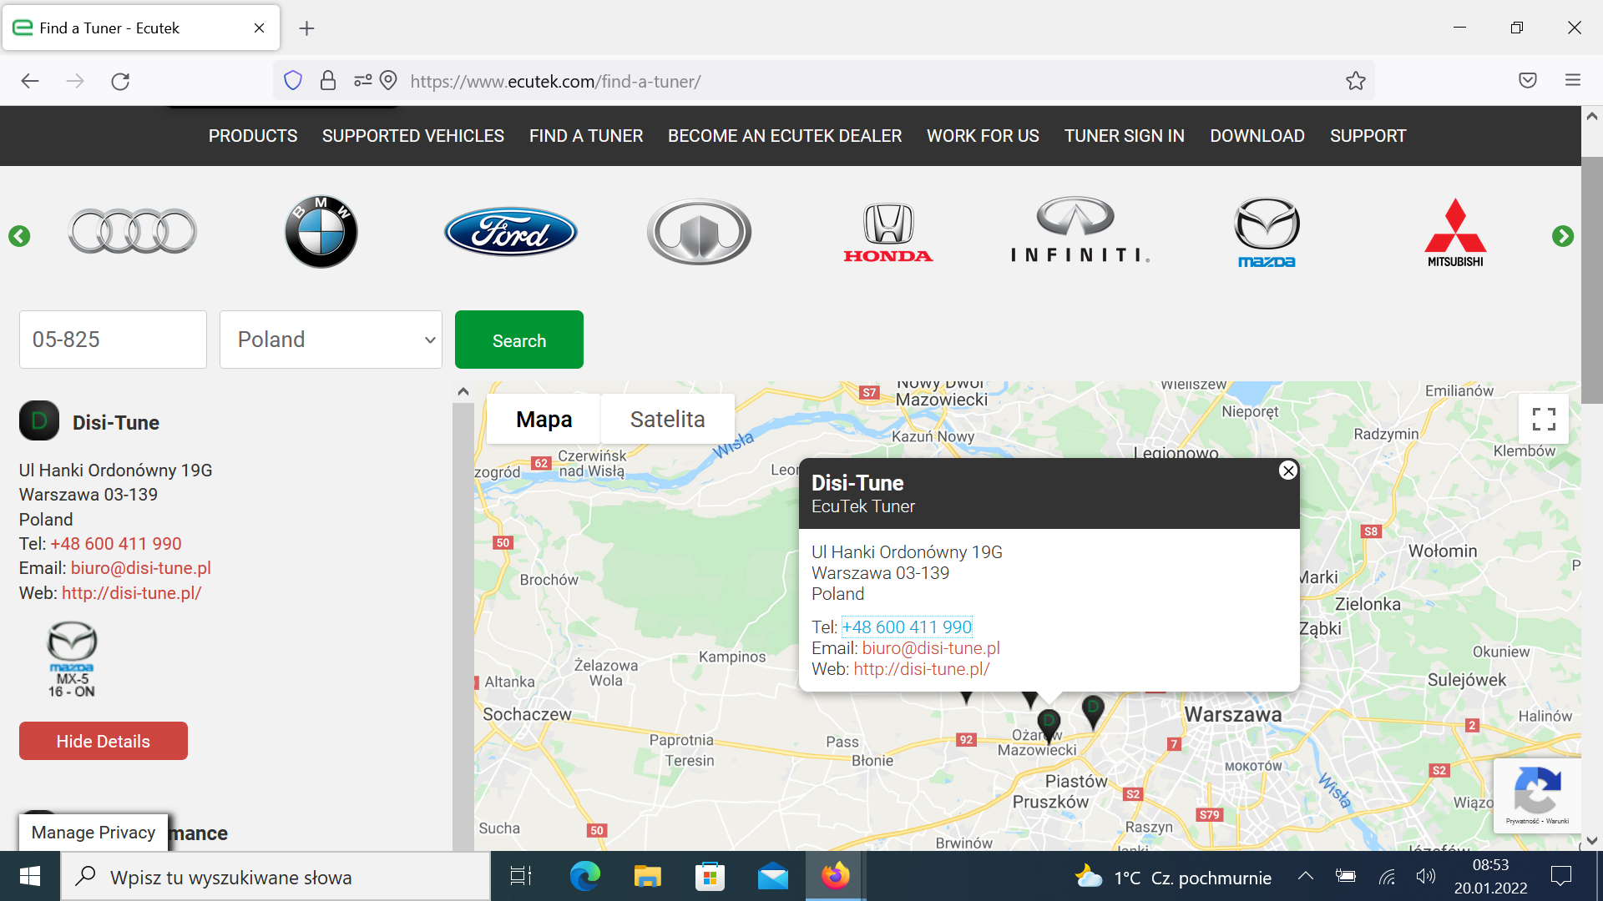Open site permissions icon in address bar

[362, 81]
